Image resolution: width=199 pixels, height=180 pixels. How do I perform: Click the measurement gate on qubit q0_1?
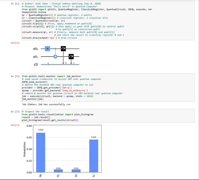[71, 57]
